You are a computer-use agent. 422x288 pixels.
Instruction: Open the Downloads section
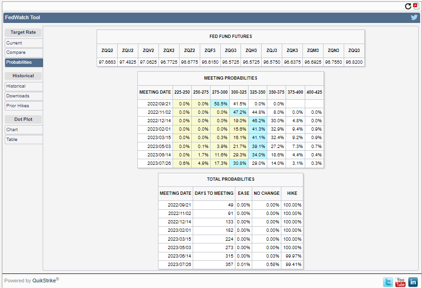23,96
